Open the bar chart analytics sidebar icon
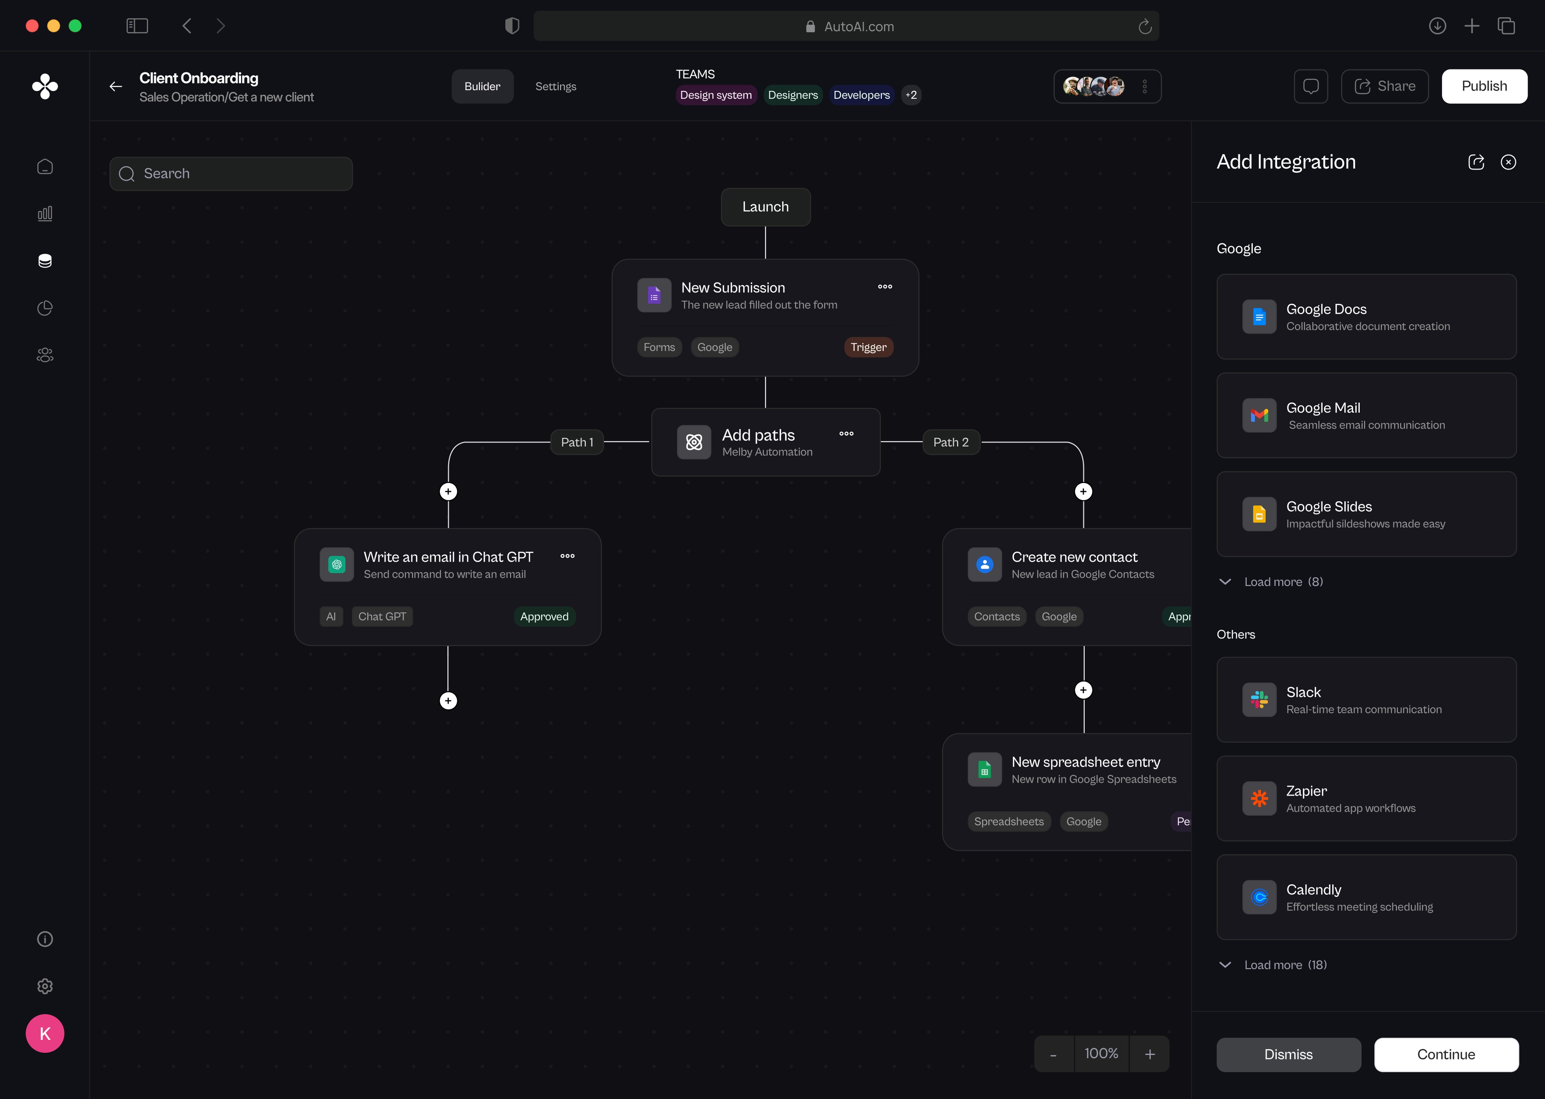This screenshot has width=1545, height=1099. point(45,214)
